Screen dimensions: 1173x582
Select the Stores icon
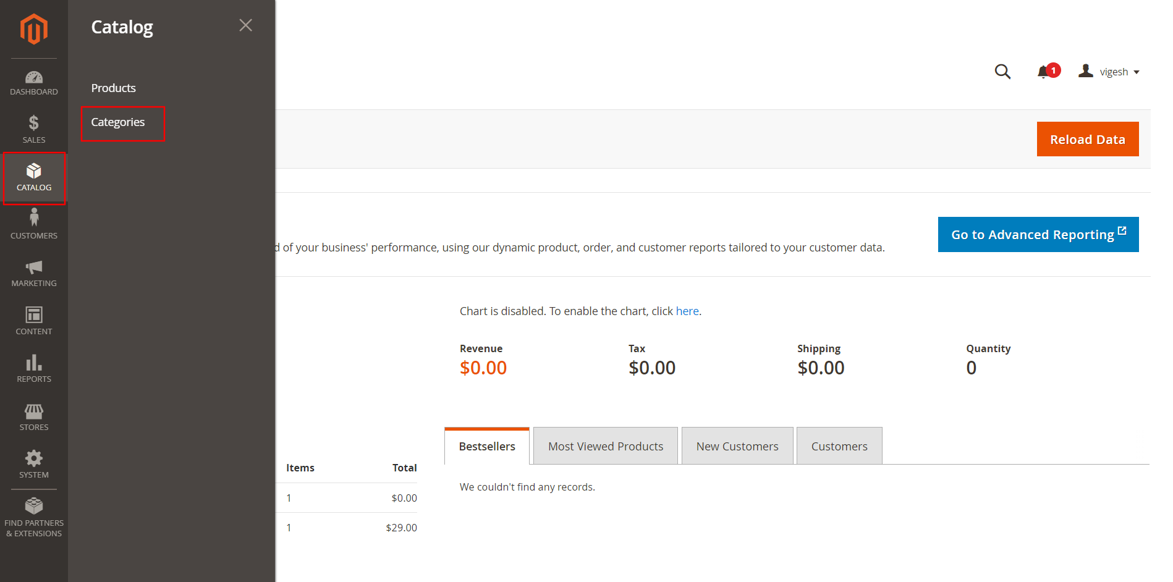34,412
